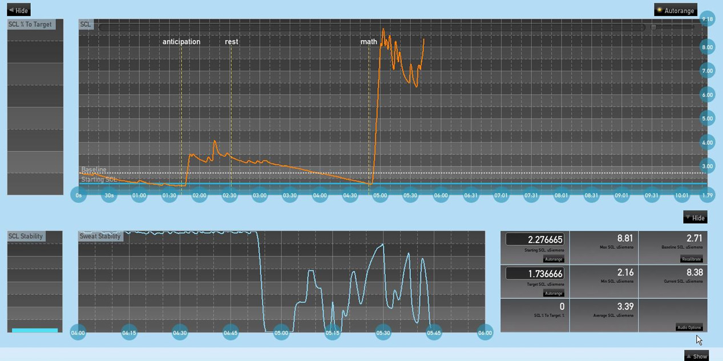Viewport: 723px width, 361px height.
Task: Click the SCL panel header label
Action: pyautogui.click(x=84, y=25)
